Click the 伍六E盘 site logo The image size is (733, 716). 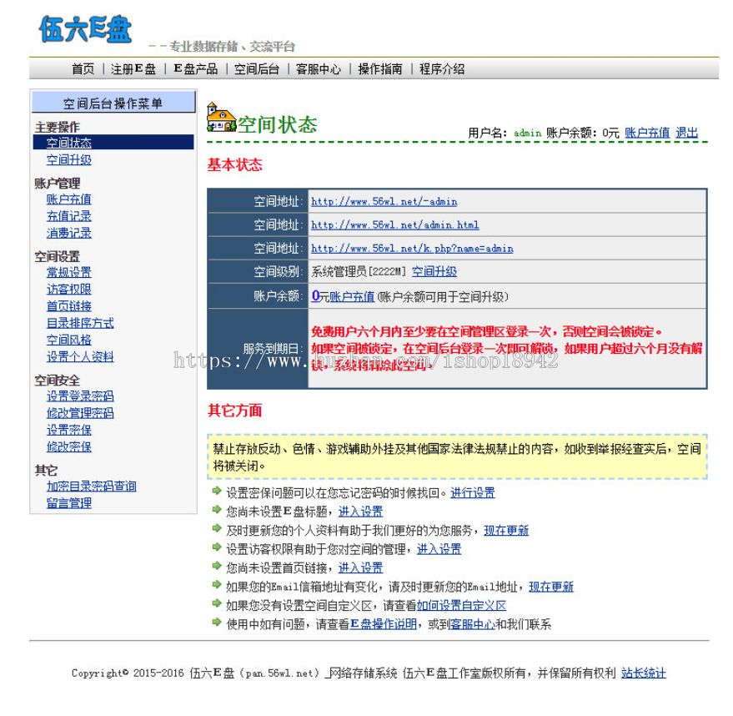click(x=85, y=29)
